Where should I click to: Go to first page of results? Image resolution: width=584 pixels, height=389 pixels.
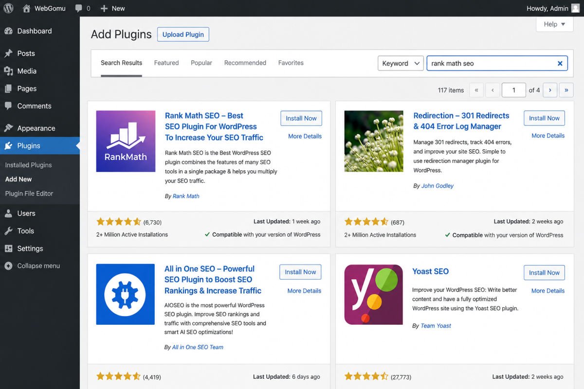pyautogui.click(x=476, y=90)
